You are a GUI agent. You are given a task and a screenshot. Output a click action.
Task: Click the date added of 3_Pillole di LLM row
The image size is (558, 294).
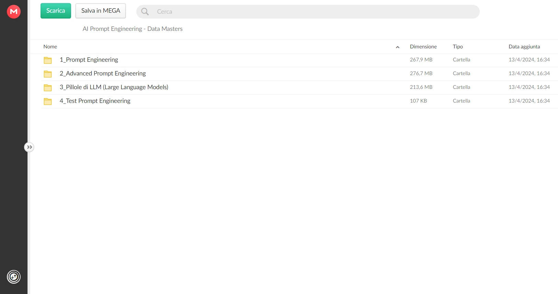click(x=529, y=87)
